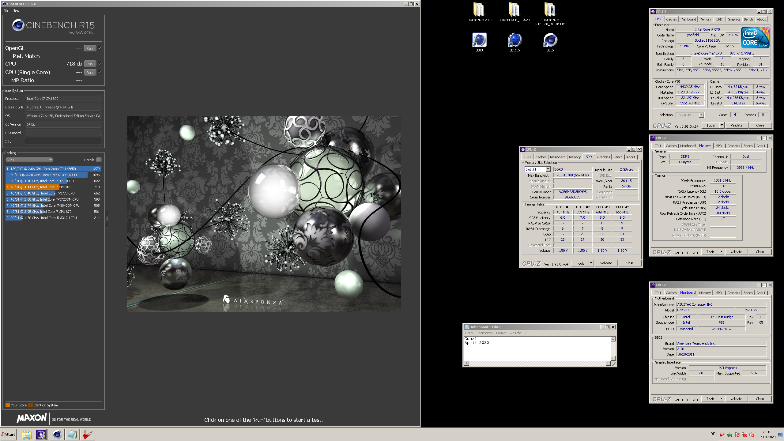Launch the cb03 desktop shortcut
Viewport: 784px width, 441px height.
(479, 42)
